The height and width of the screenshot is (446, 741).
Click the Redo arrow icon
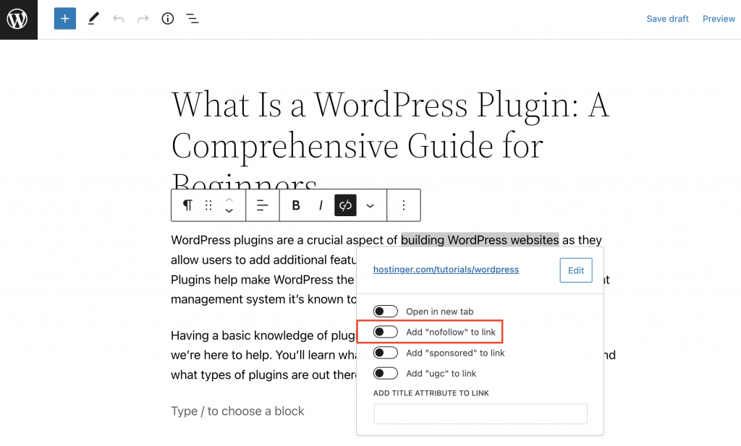point(143,18)
